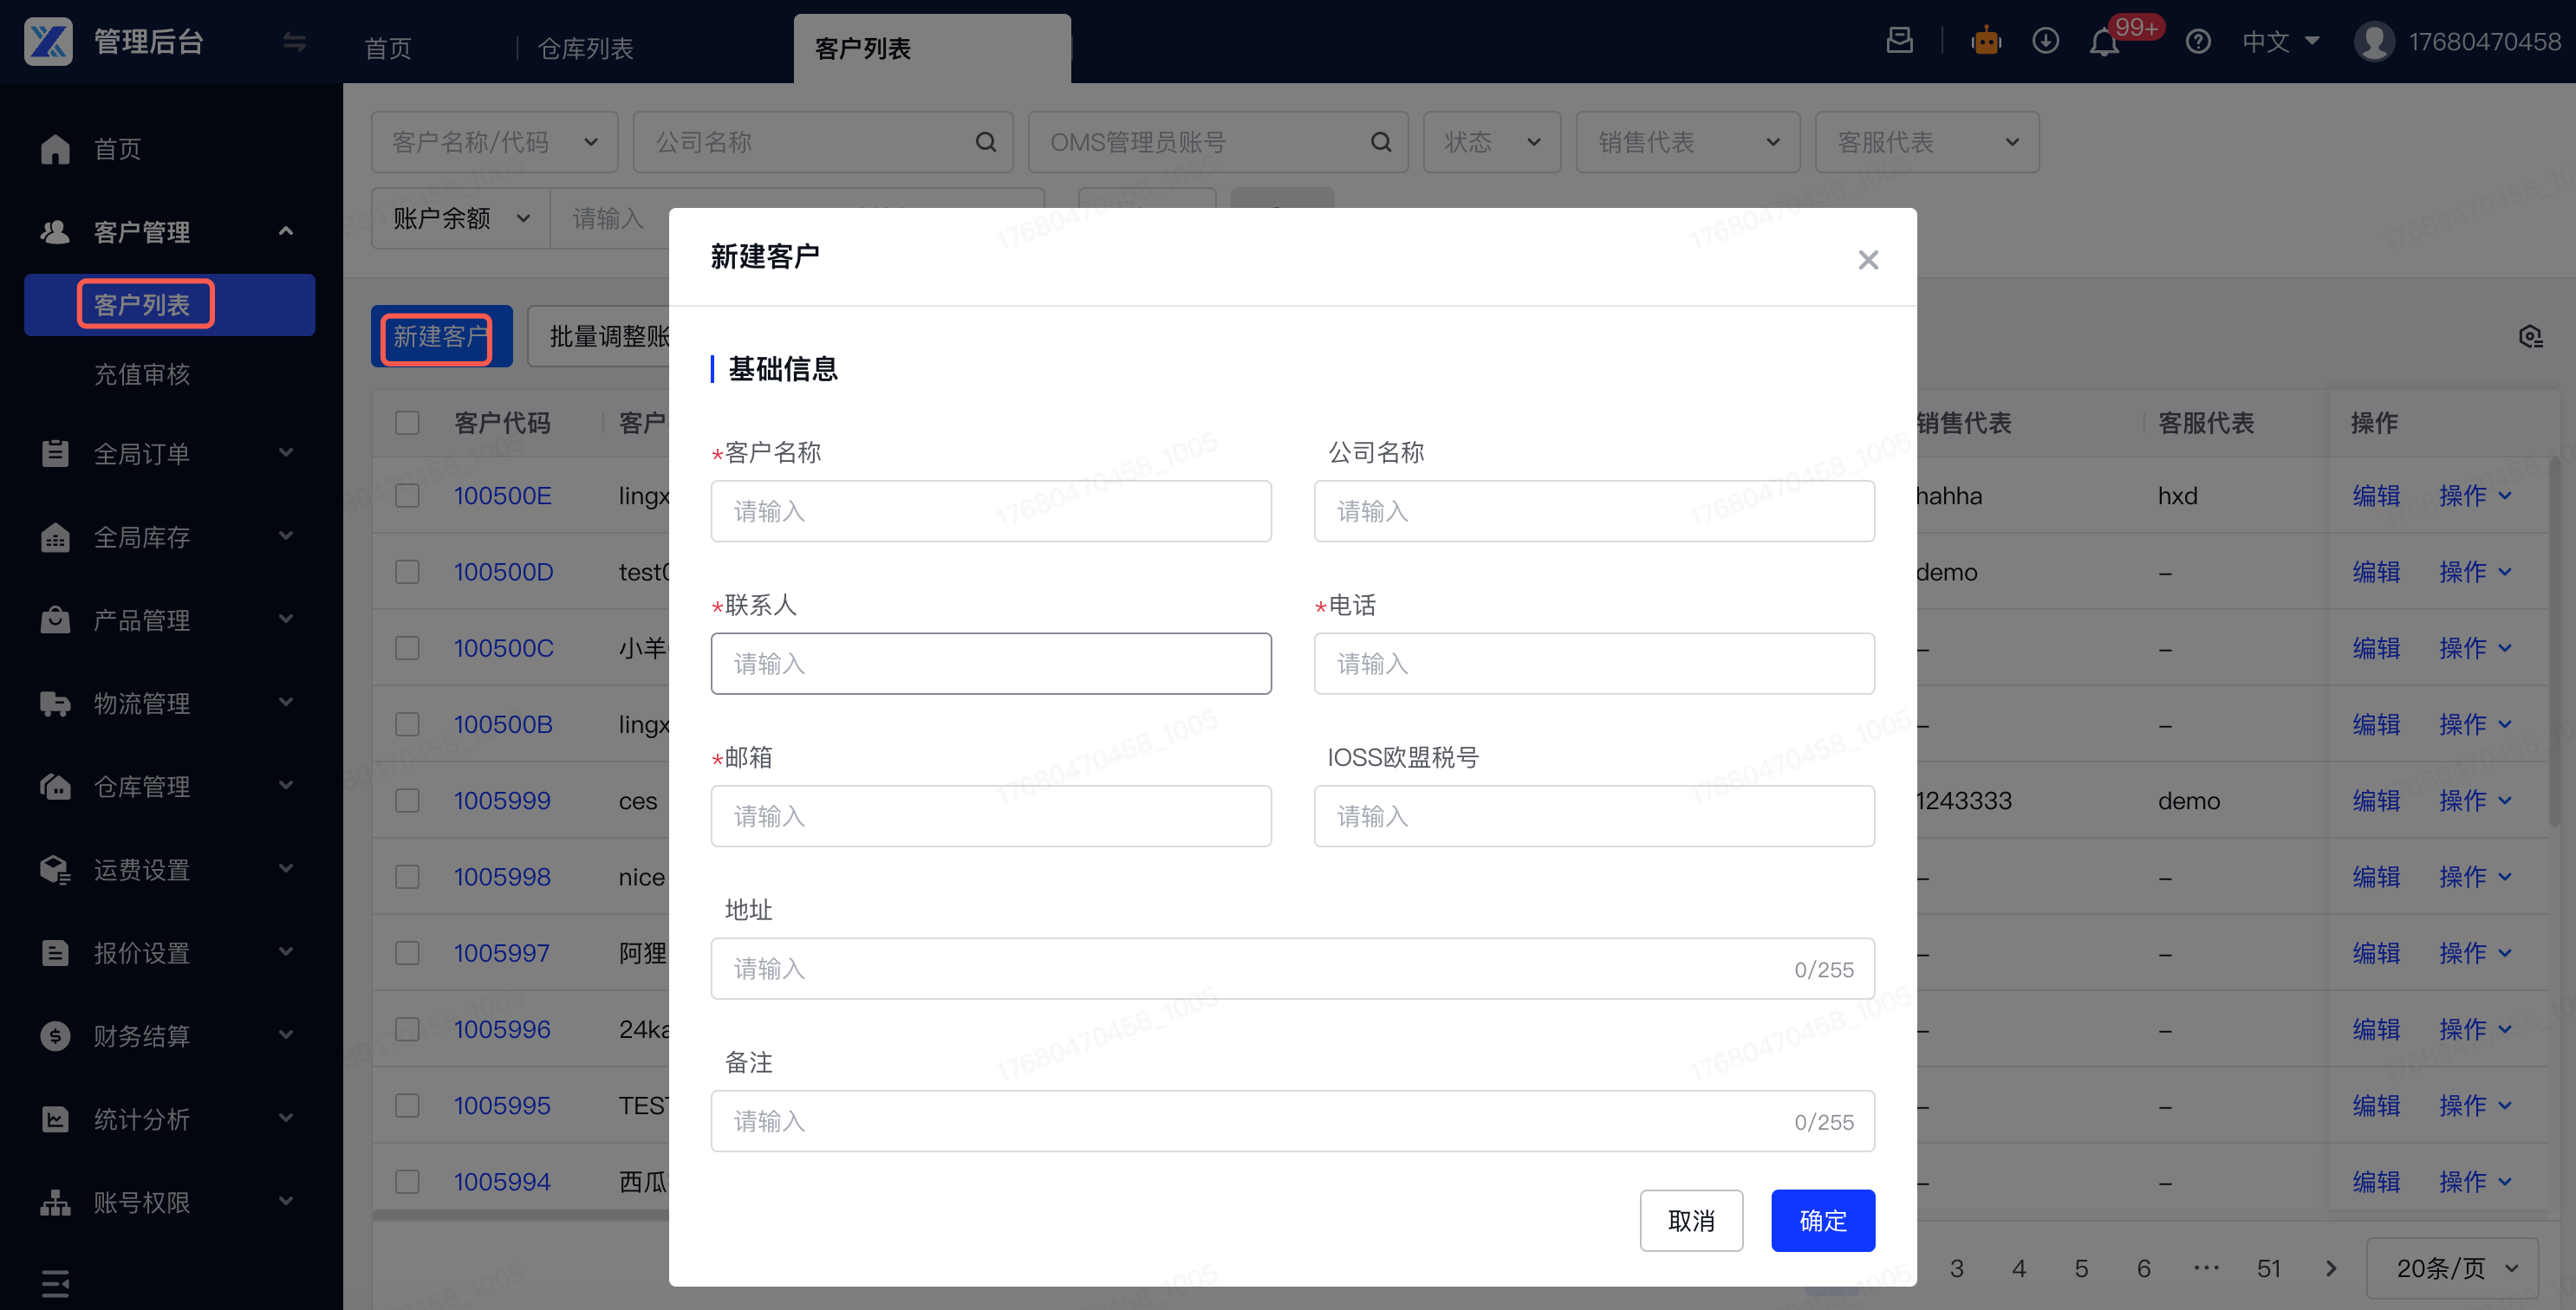
Task: Click the 取消 button
Action: (x=1690, y=1220)
